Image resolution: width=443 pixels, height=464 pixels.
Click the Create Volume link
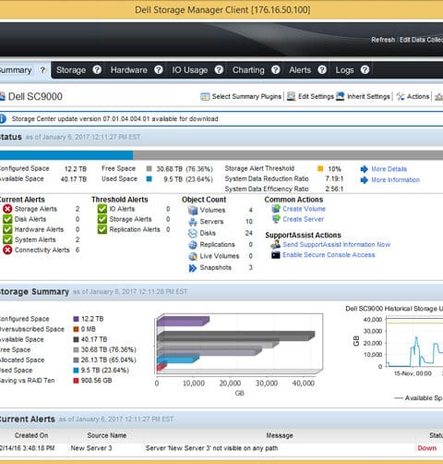pos(304,209)
